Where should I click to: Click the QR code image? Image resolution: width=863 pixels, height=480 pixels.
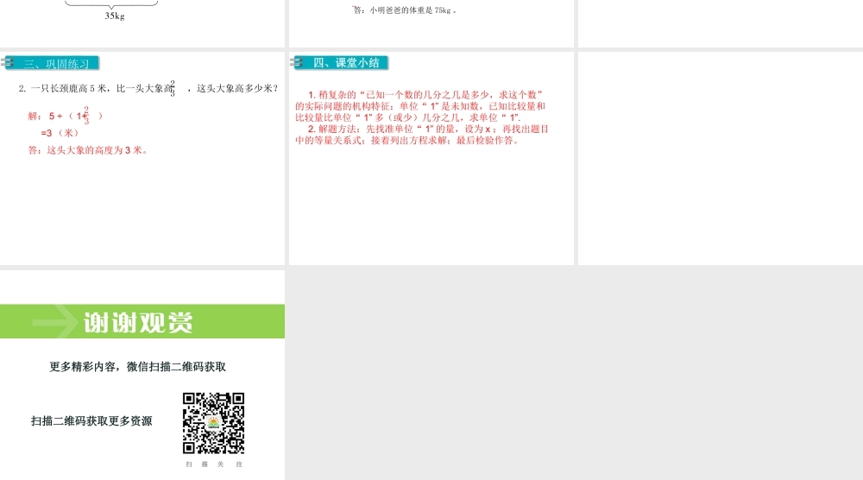point(213,423)
